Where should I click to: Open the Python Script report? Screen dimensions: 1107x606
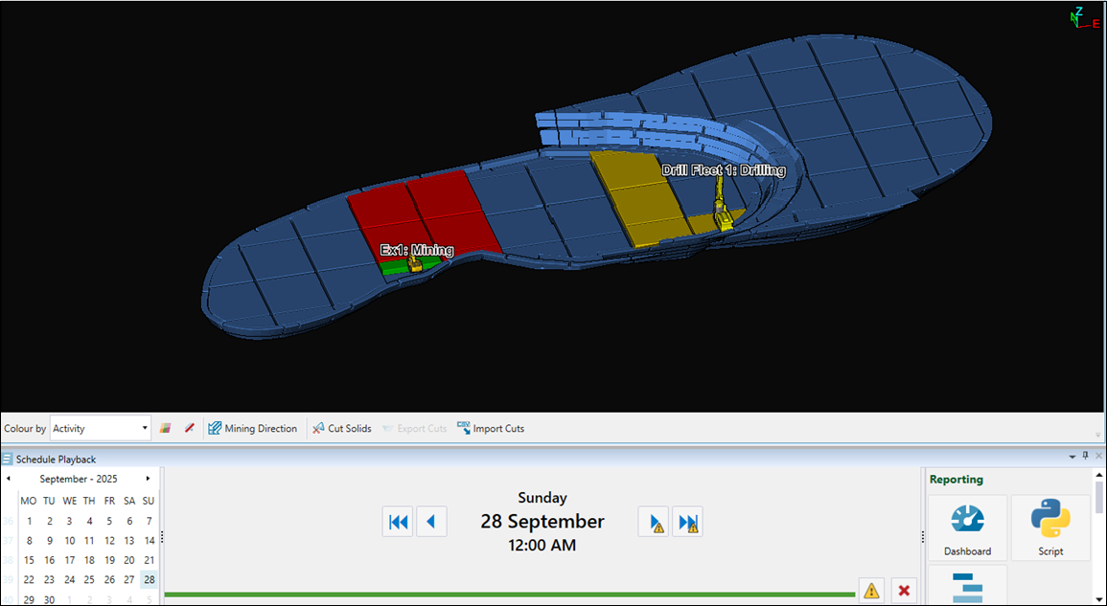(1050, 527)
